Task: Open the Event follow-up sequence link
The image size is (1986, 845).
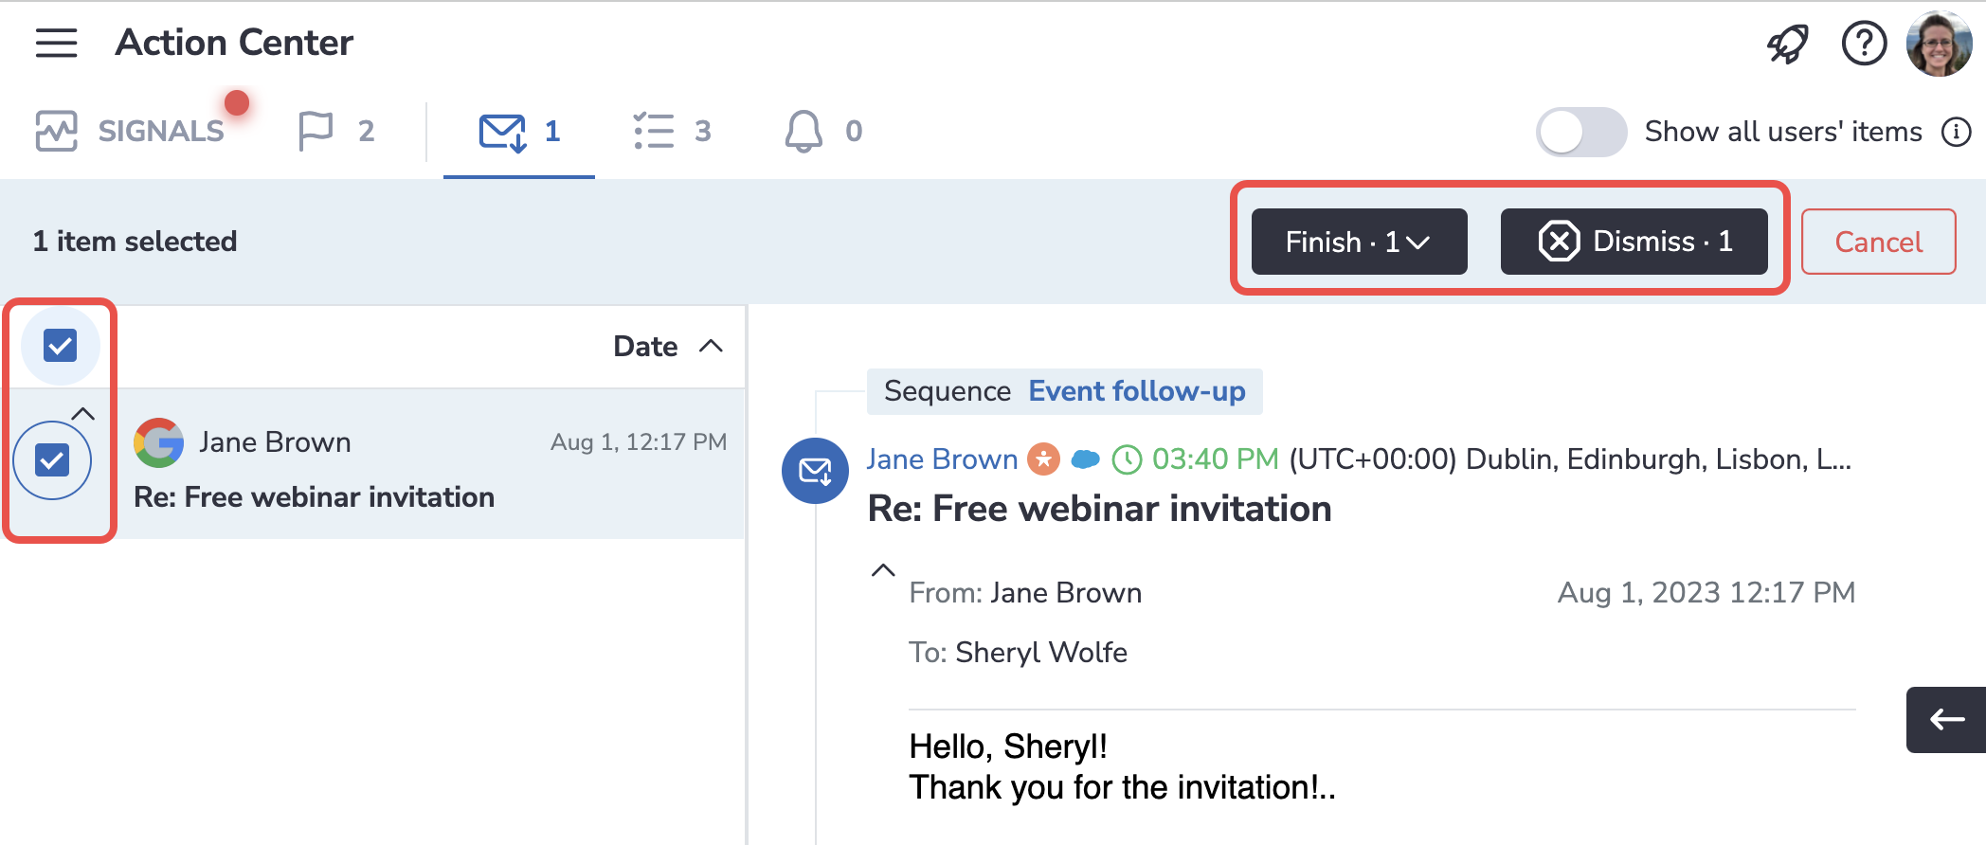Action: (1136, 391)
